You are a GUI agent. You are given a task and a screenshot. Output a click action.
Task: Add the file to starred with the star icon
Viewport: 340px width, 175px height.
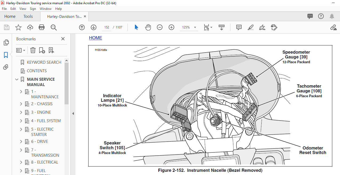(x=18, y=27)
